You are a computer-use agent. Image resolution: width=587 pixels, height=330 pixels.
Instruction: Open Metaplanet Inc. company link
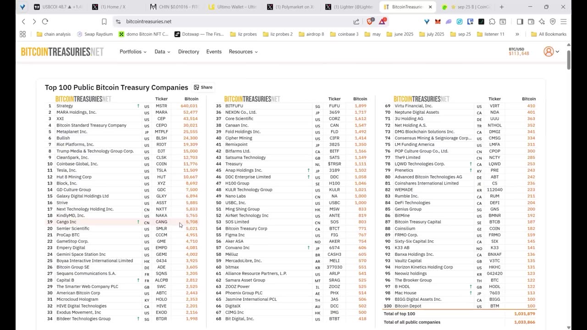click(72, 132)
